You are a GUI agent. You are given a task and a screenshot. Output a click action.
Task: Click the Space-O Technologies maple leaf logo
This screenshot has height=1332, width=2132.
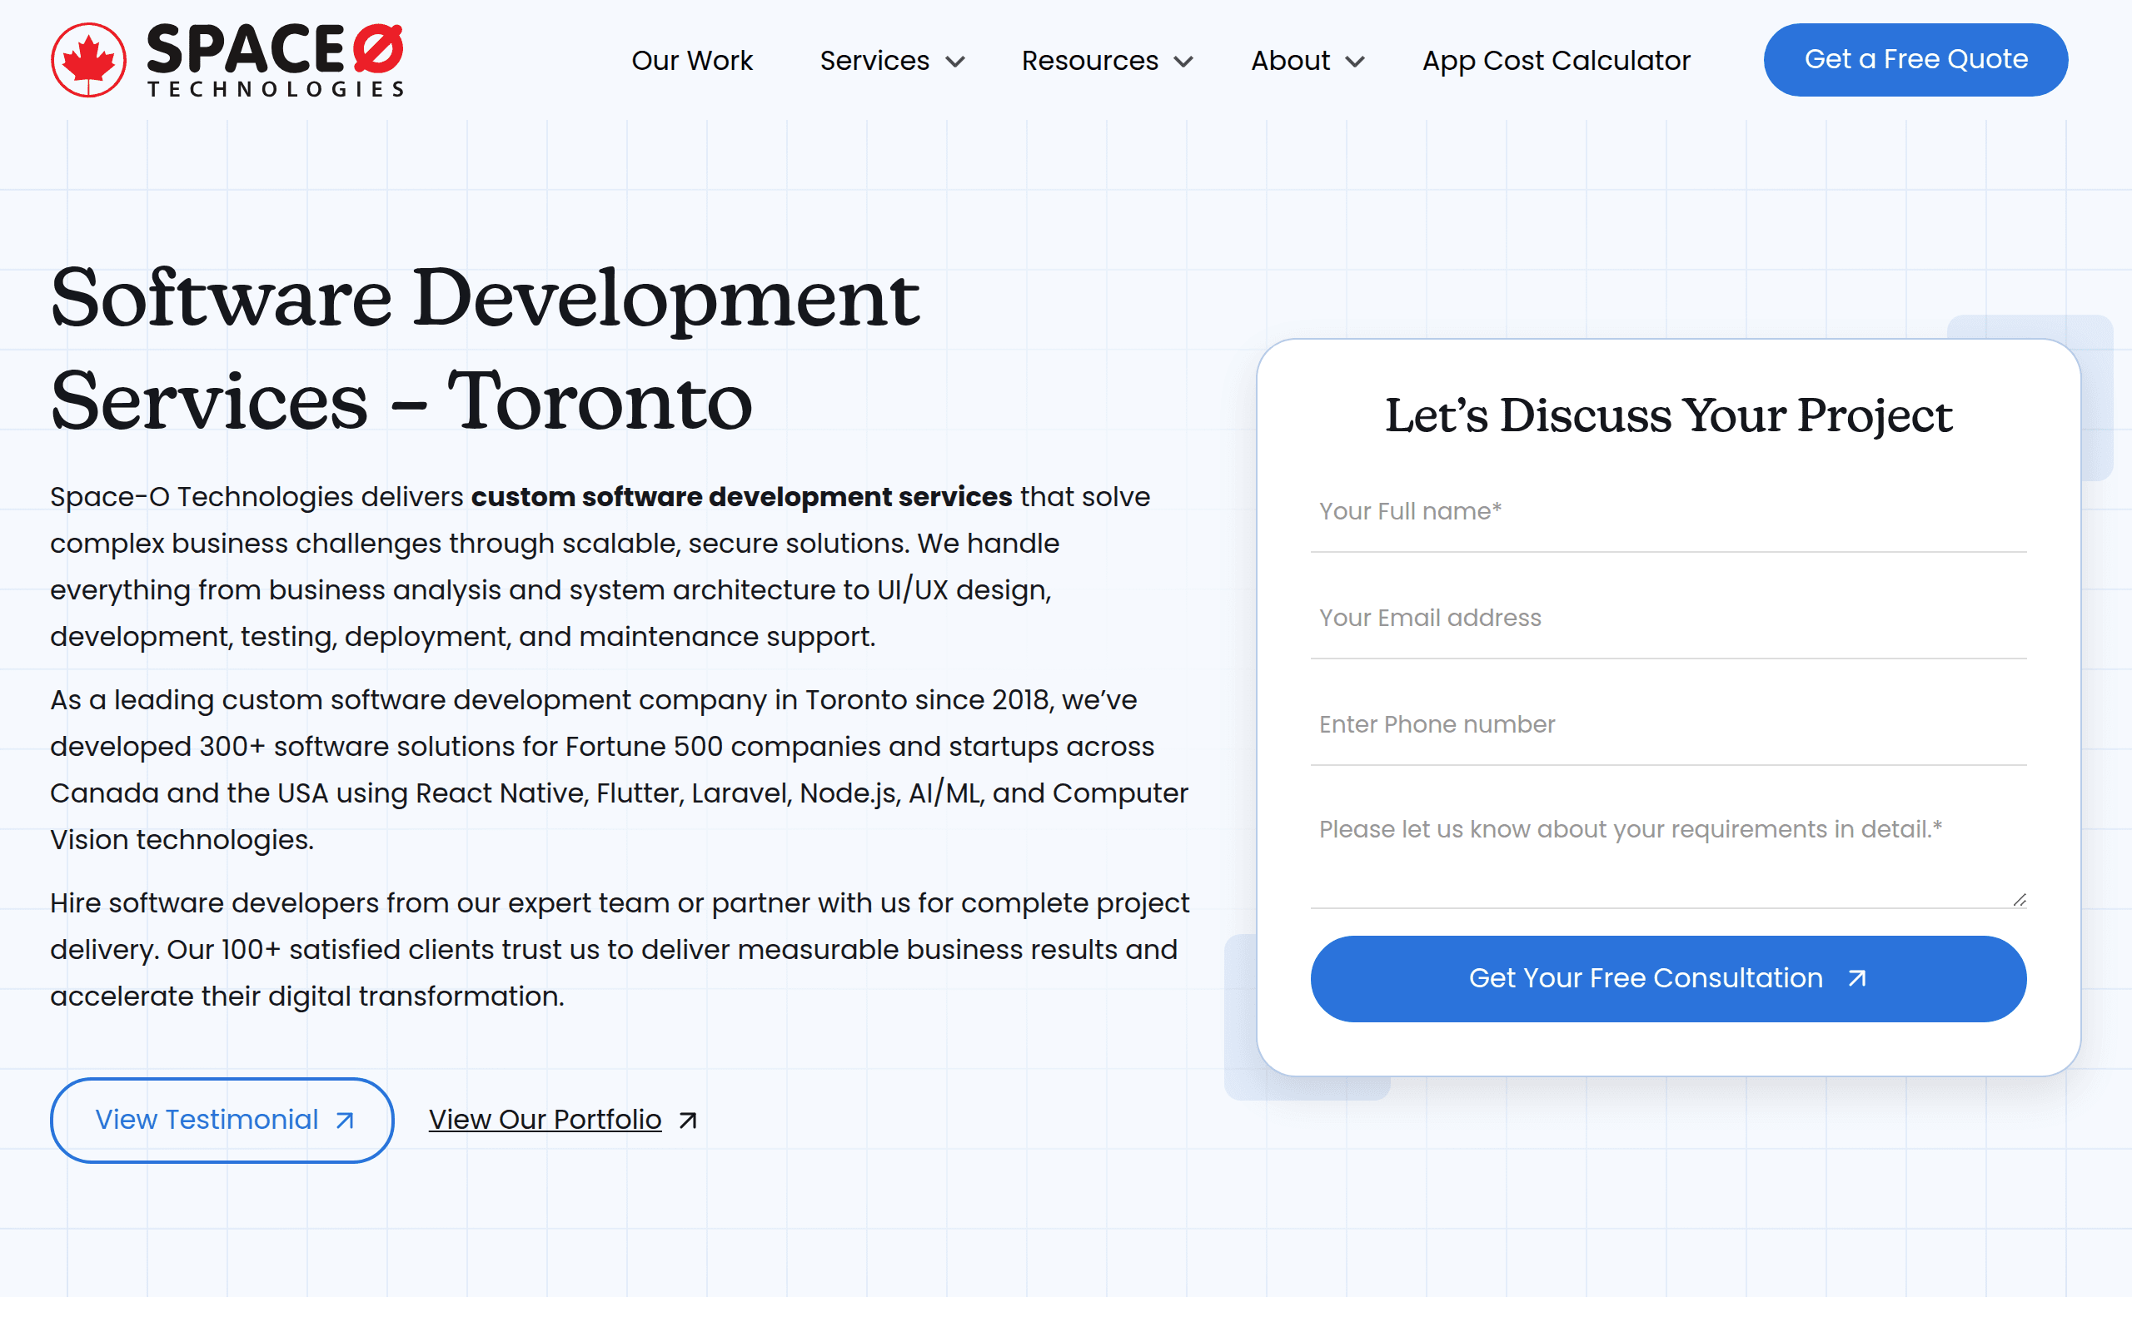(x=88, y=58)
